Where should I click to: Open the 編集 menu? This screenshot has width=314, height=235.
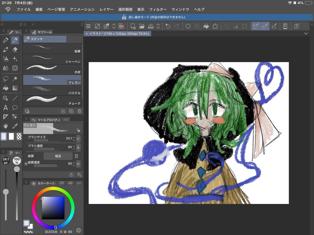pos(39,9)
